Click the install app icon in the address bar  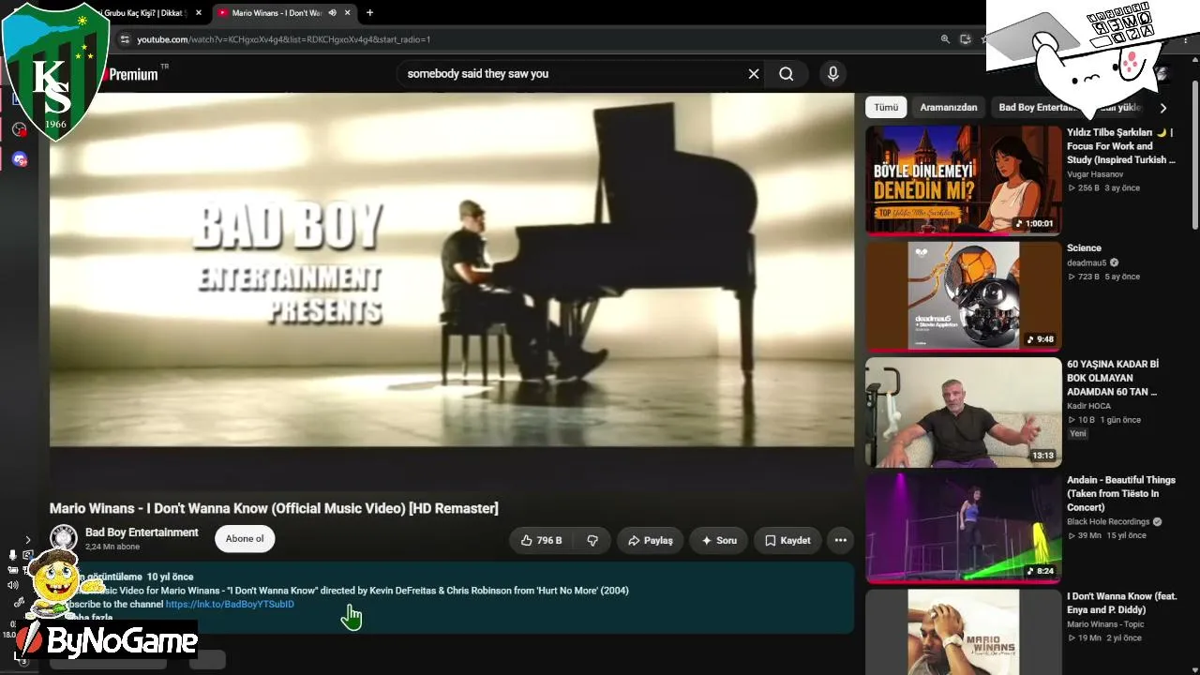(966, 39)
